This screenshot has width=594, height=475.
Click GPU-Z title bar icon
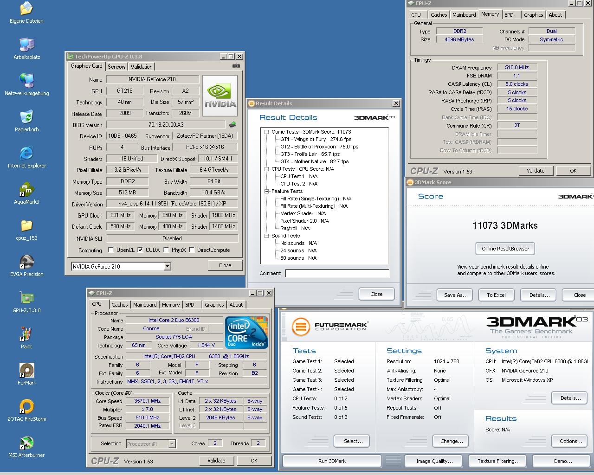point(71,57)
